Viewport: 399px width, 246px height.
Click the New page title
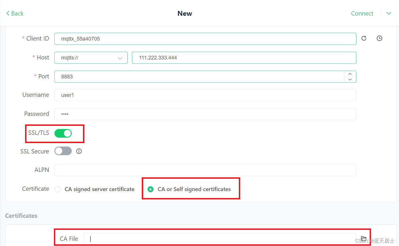tap(185, 14)
